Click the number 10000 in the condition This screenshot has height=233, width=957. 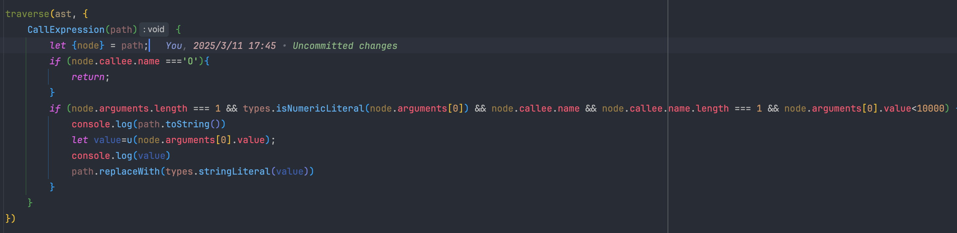930,109
